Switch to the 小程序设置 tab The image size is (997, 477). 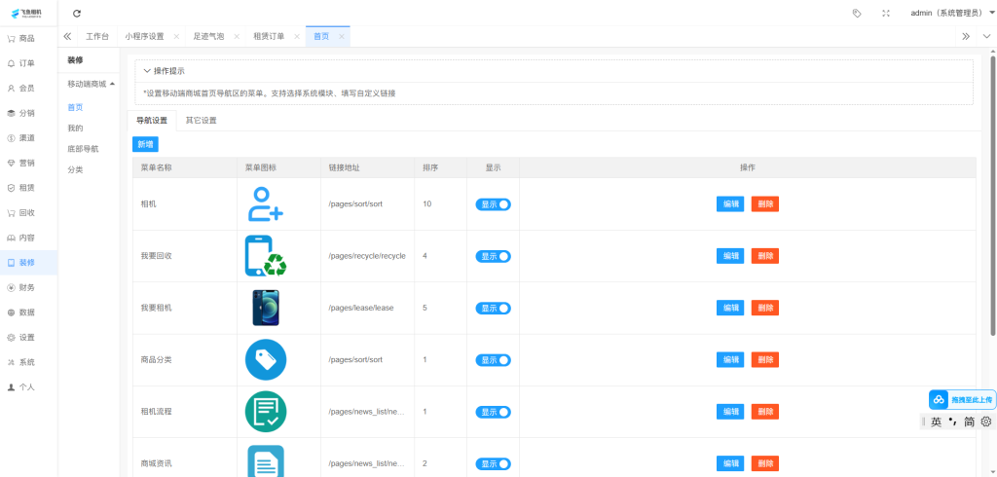[144, 36]
